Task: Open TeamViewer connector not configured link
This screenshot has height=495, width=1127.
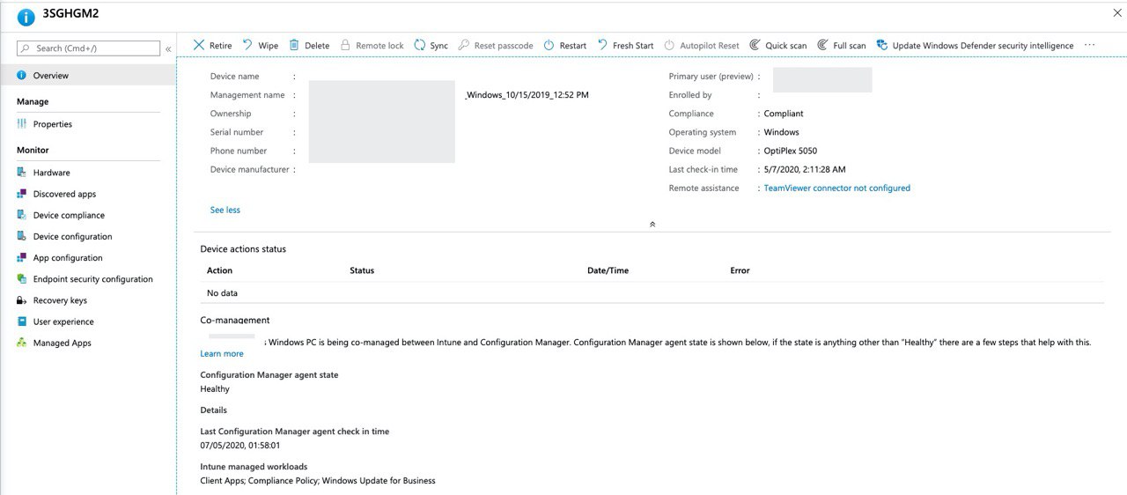Action: coord(837,188)
